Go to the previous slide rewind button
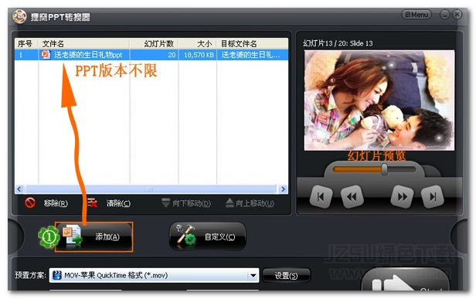Viewport: 476px width, 299px height. [352, 197]
